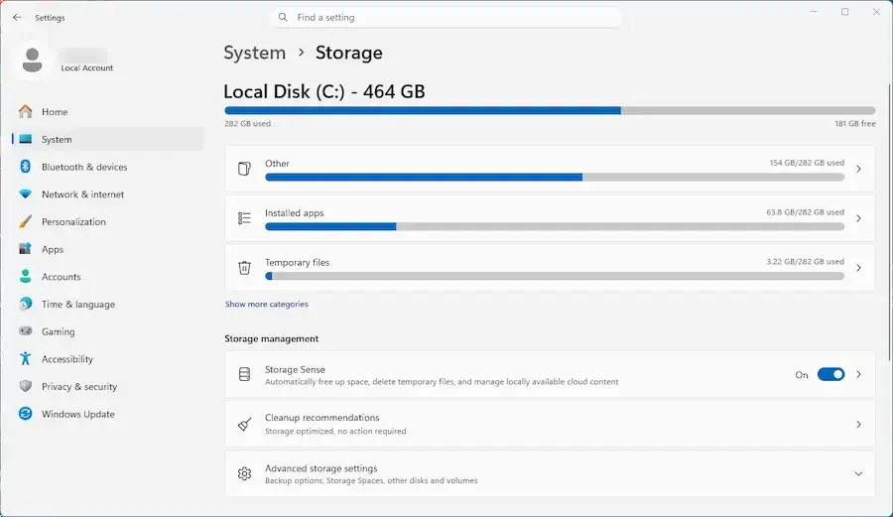The image size is (893, 517).
Task: Click the 'On' label beside the Storage Sense toggle
Action: (x=802, y=375)
